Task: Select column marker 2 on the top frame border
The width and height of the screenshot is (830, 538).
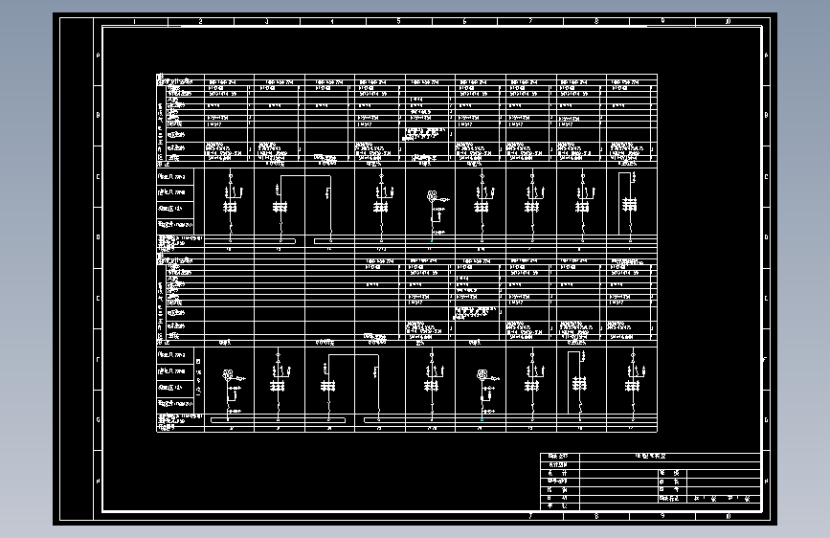Action: point(201,22)
